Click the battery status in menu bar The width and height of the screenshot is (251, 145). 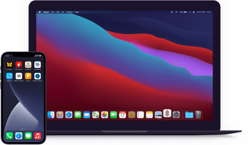(183, 12)
